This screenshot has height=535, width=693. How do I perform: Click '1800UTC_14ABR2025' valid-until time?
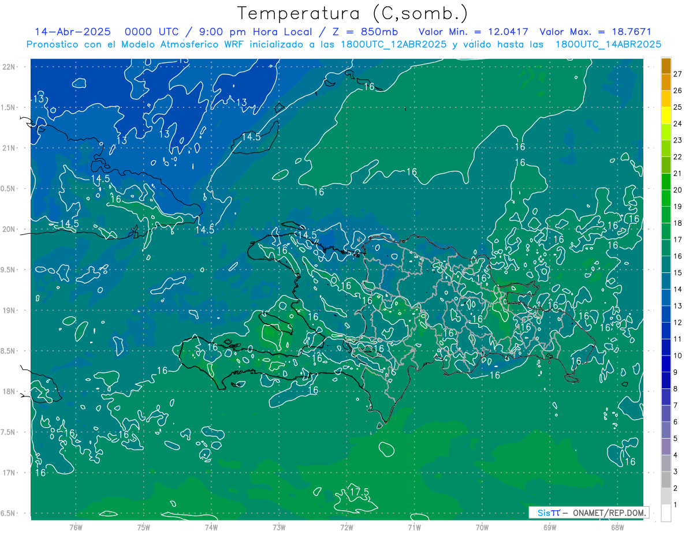[x=608, y=44]
